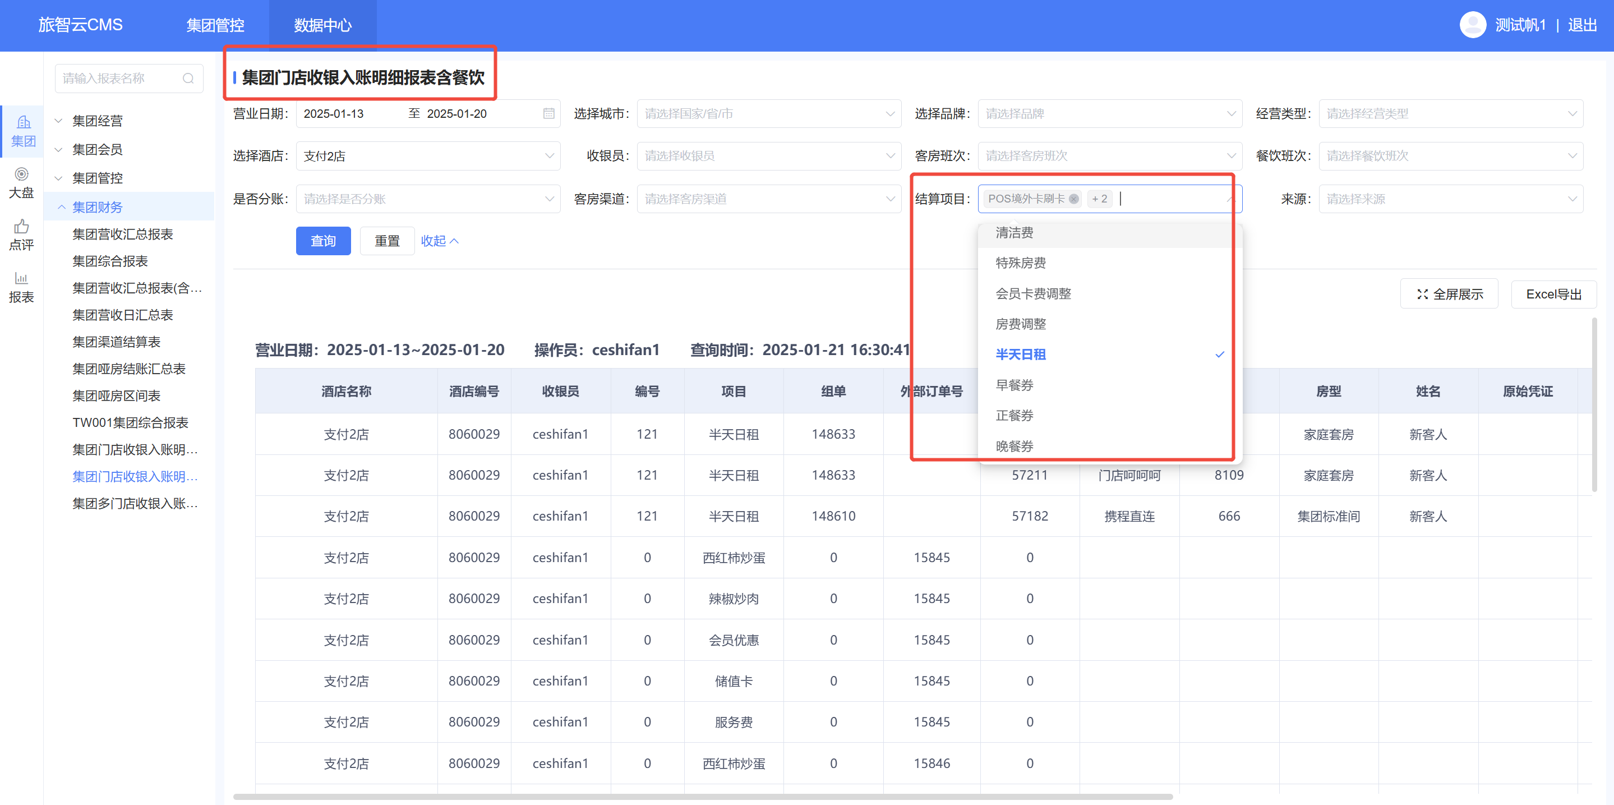Viewport: 1614px width, 805px height.
Task: Open the 选择城市 dropdown
Action: (x=769, y=113)
